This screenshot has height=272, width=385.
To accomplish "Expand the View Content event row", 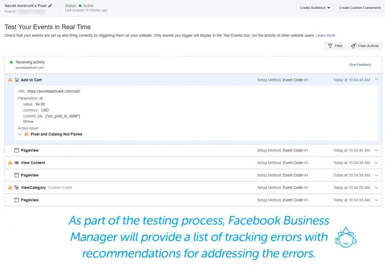I will point(376,163).
